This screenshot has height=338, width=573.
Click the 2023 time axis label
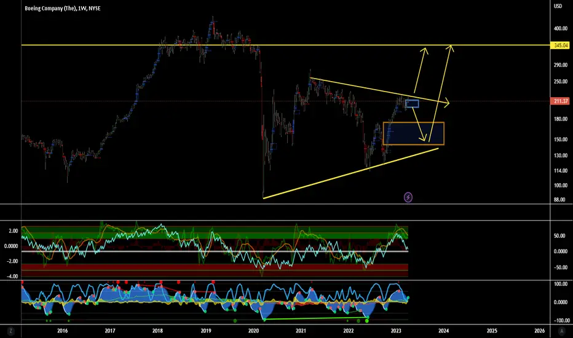(396, 331)
